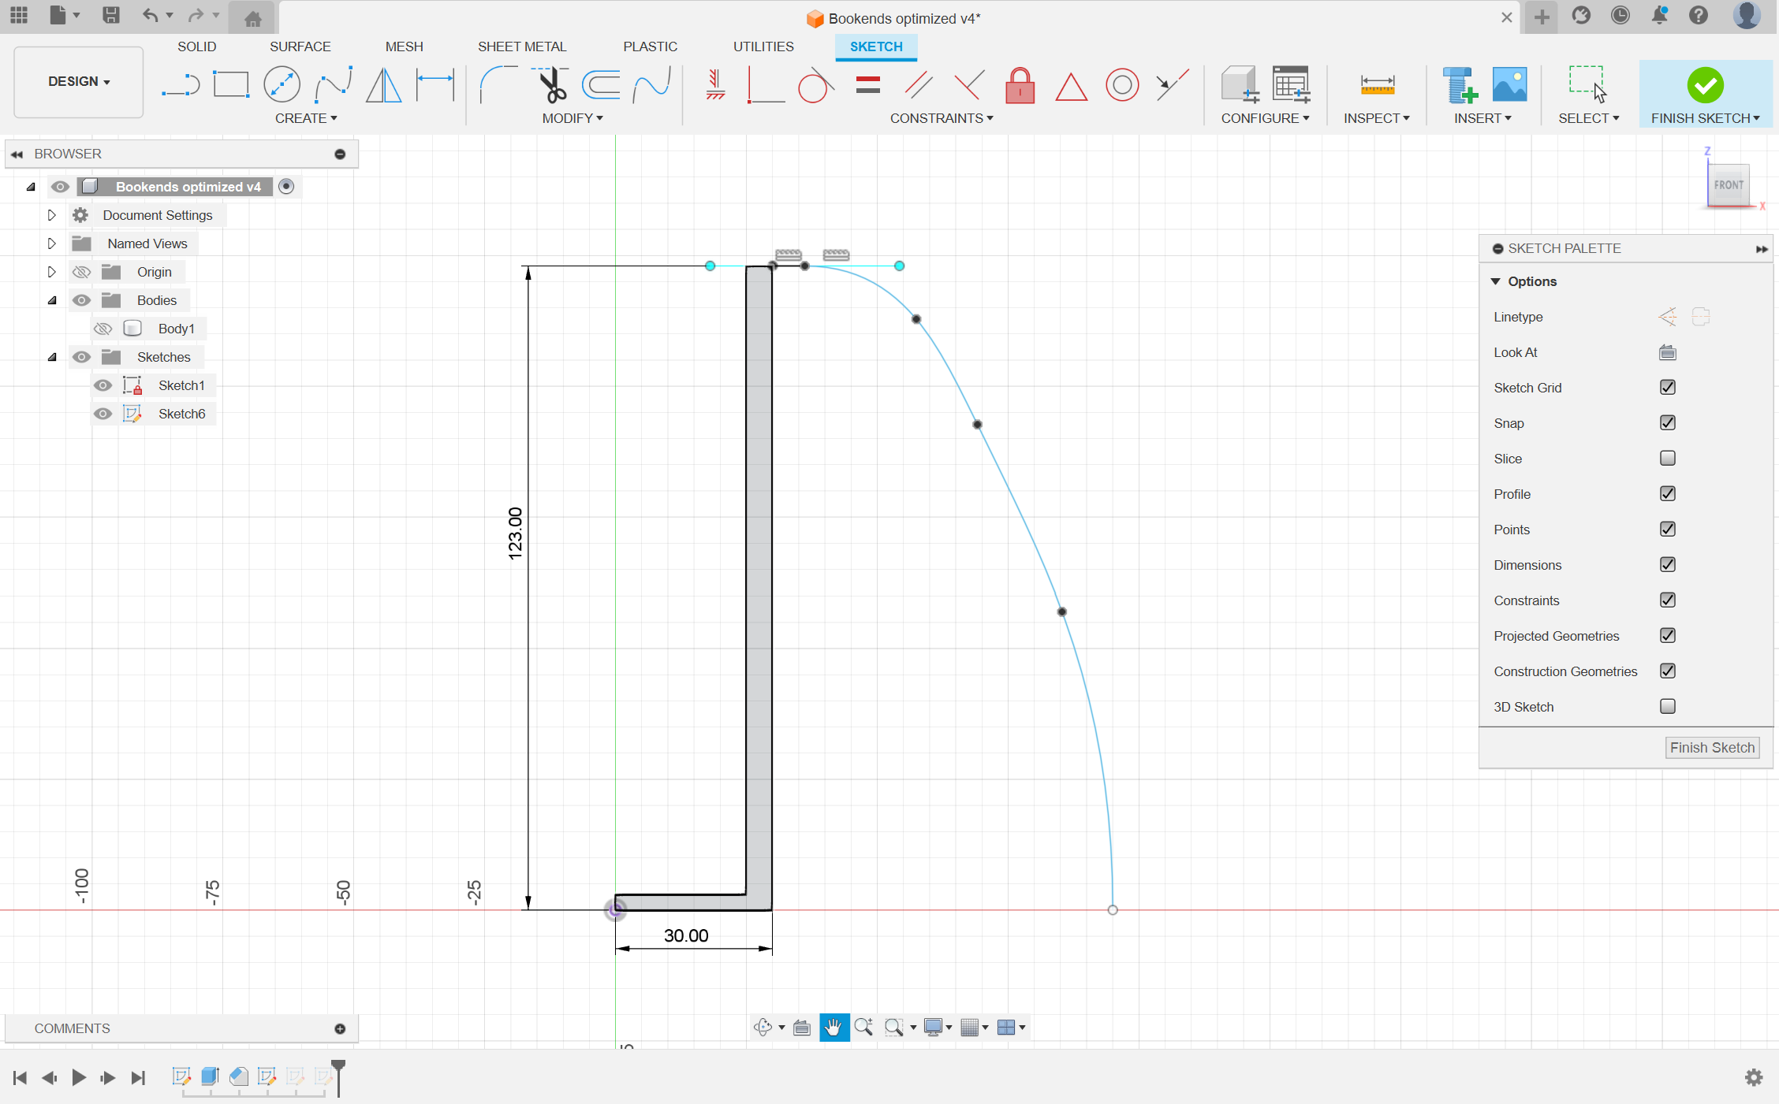
Task: Select the Trim scissors tool
Action: pos(551,84)
